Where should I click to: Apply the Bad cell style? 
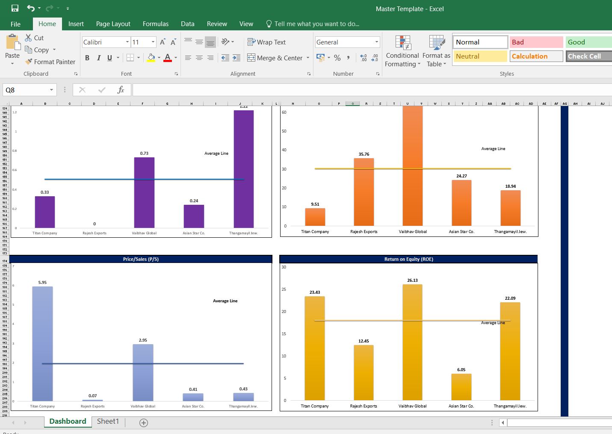(x=536, y=42)
